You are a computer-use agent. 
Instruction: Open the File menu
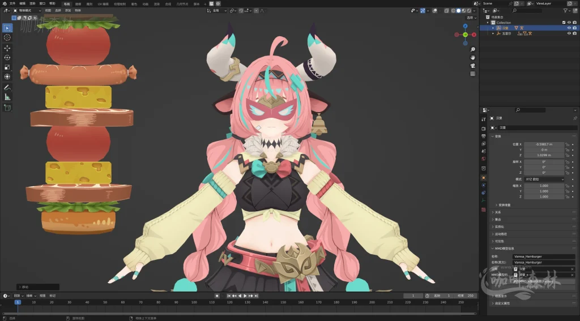click(x=12, y=4)
